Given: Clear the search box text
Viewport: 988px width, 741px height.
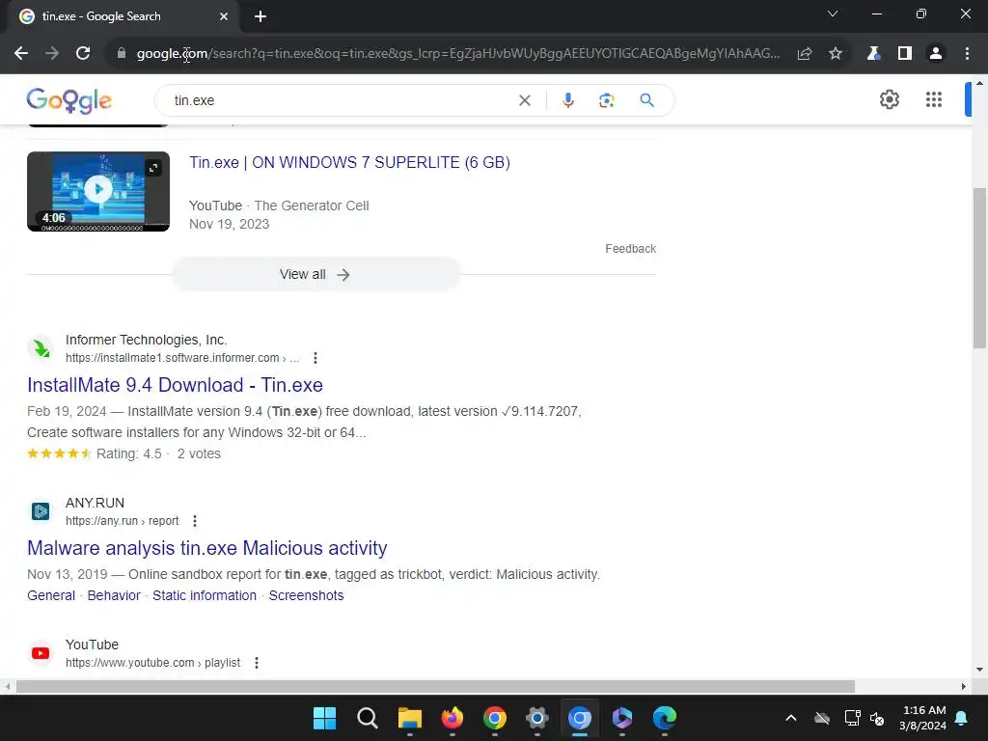Looking at the screenshot, I should (x=524, y=100).
